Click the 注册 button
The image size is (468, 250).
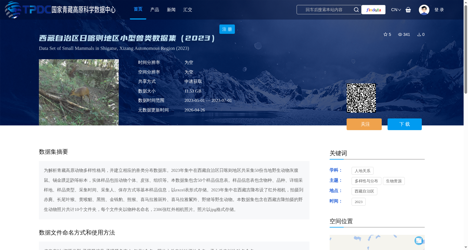(x=227, y=29)
